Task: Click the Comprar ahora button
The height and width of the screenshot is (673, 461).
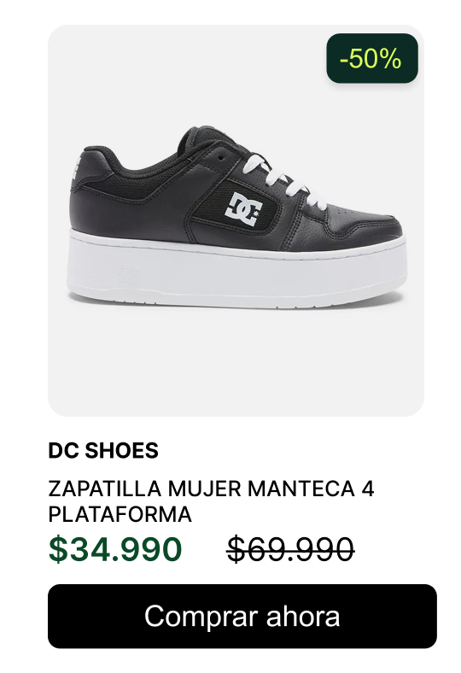Action: (x=242, y=616)
